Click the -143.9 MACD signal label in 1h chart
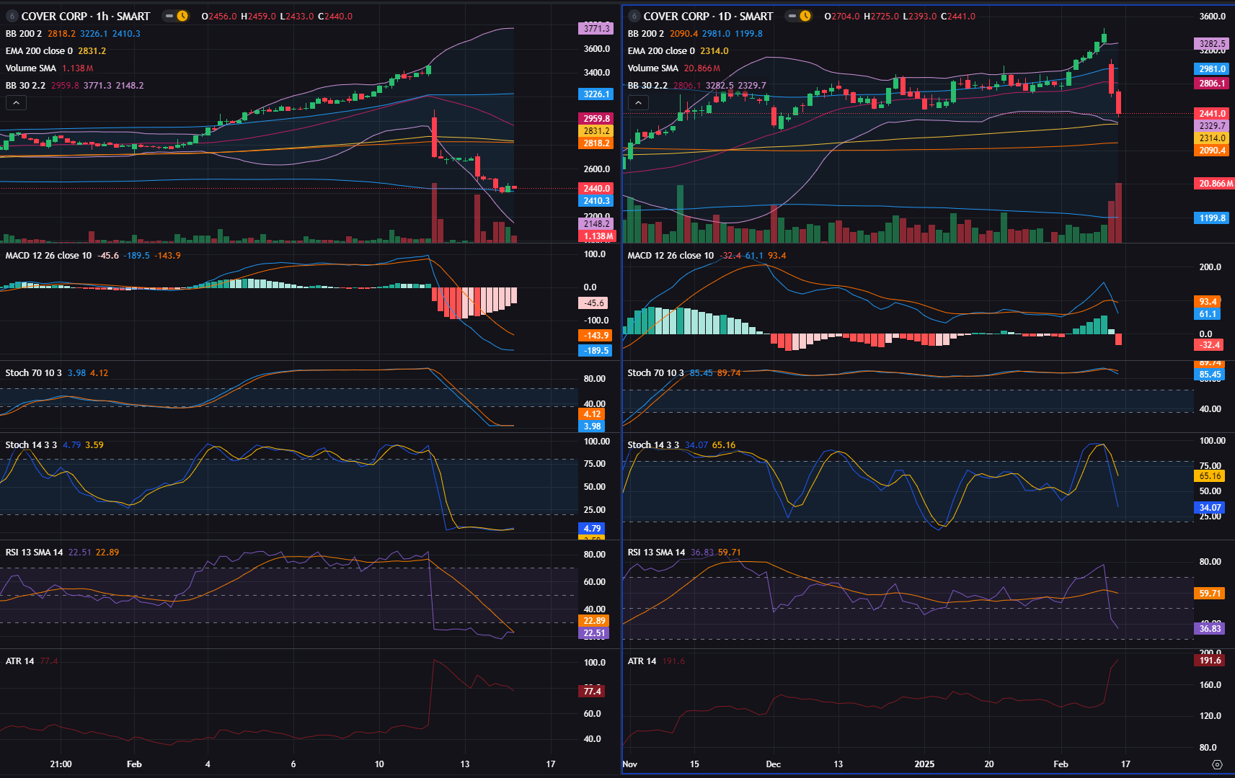Image resolution: width=1235 pixels, height=778 pixels. pyautogui.click(x=596, y=336)
